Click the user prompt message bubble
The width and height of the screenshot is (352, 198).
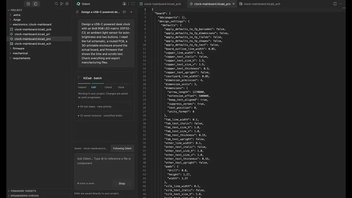[x=106, y=43]
